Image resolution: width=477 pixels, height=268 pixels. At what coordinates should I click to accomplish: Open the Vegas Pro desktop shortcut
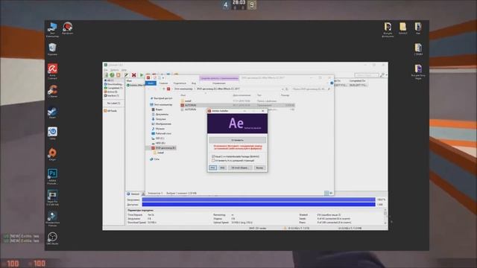coord(52,197)
